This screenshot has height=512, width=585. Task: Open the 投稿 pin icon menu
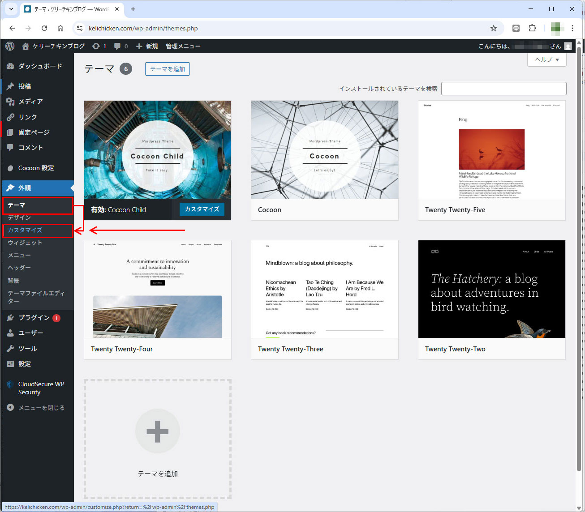[10, 86]
